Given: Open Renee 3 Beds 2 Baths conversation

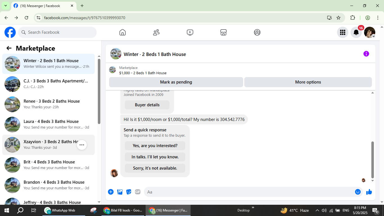Looking at the screenshot, I should pos(48,104).
